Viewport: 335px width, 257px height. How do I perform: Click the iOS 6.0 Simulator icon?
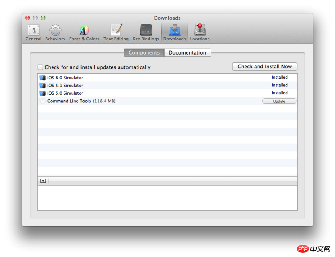(43, 78)
